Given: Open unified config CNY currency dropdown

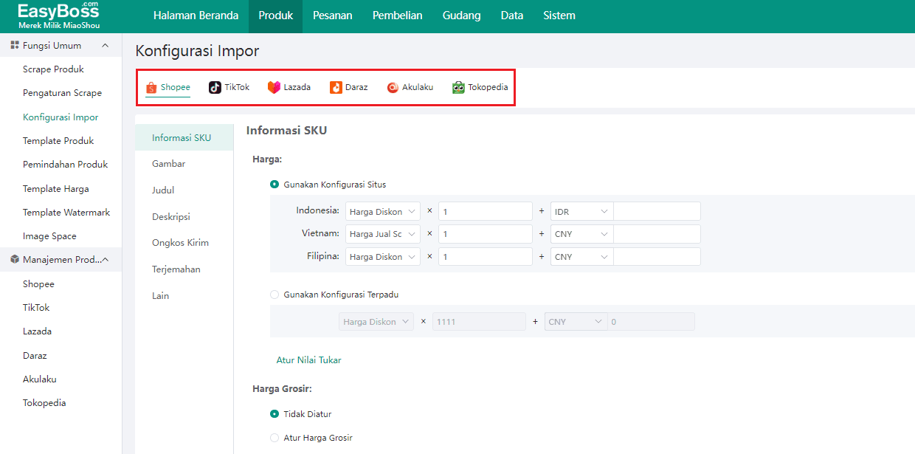Looking at the screenshot, I should pyautogui.click(x=576, y=322).
